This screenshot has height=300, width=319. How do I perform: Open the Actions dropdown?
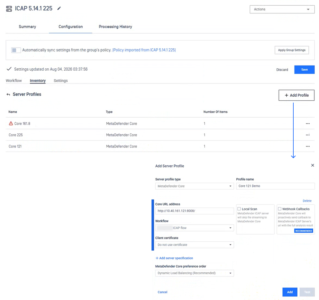(x=282, y=9)
